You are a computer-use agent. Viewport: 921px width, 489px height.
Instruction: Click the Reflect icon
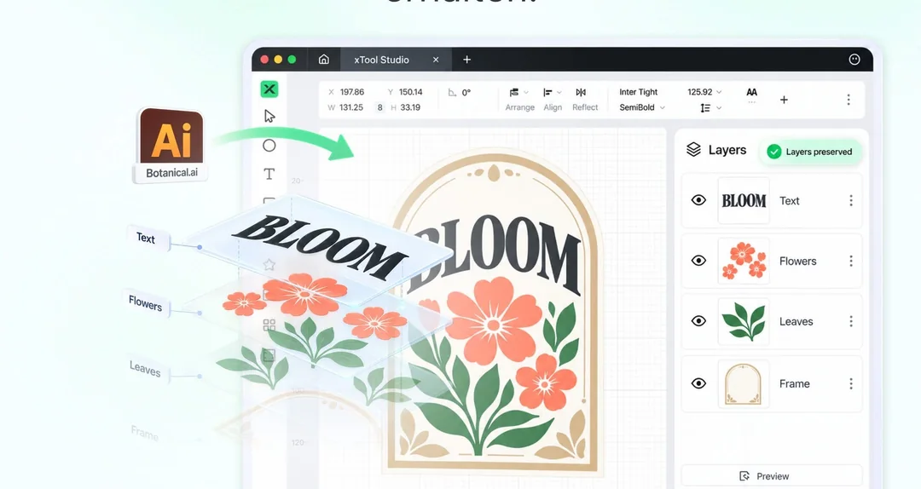581,92
